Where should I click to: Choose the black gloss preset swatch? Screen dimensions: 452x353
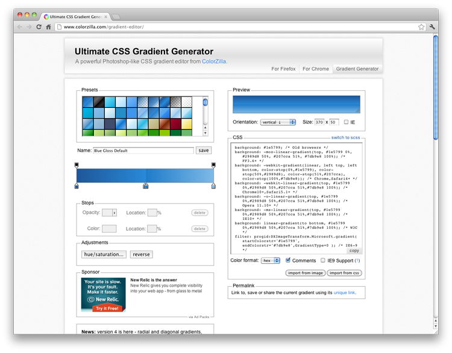click(x=99, y=102)
